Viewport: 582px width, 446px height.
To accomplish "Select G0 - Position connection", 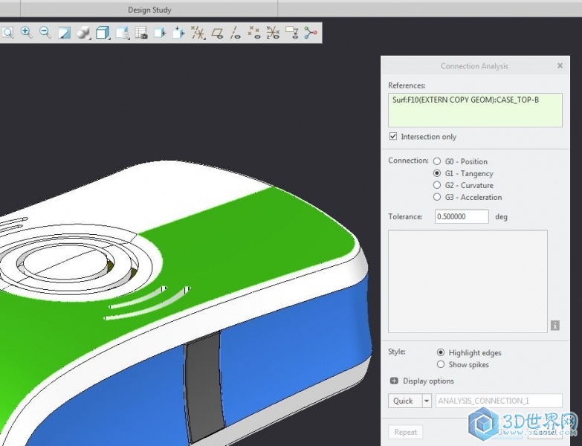I will point(437,161).
